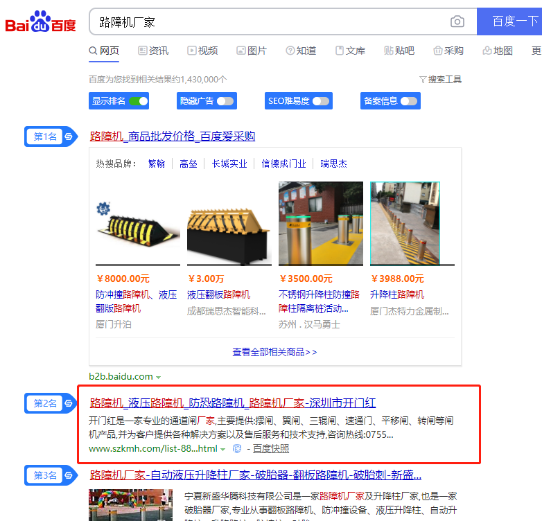Select hot brand 信德成门业
The height and width of the screenshot is (521, 542).
coord(283,164)
